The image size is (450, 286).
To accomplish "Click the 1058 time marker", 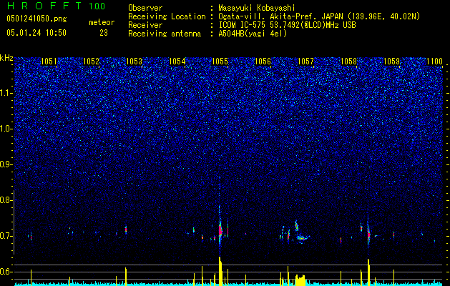I will click(348, 61).
